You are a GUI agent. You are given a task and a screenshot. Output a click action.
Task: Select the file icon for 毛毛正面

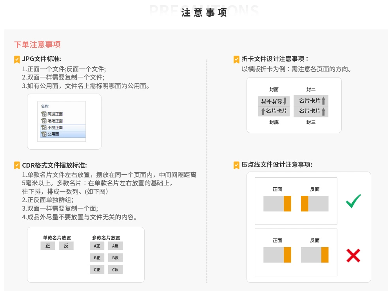point(44,121)
